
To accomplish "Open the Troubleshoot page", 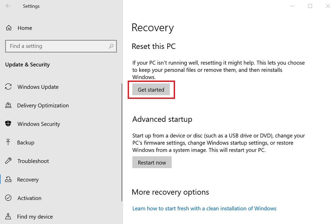I will 33,161.
